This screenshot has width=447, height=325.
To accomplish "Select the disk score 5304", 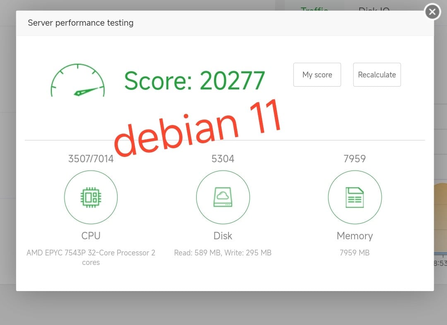I will (223, 159).
